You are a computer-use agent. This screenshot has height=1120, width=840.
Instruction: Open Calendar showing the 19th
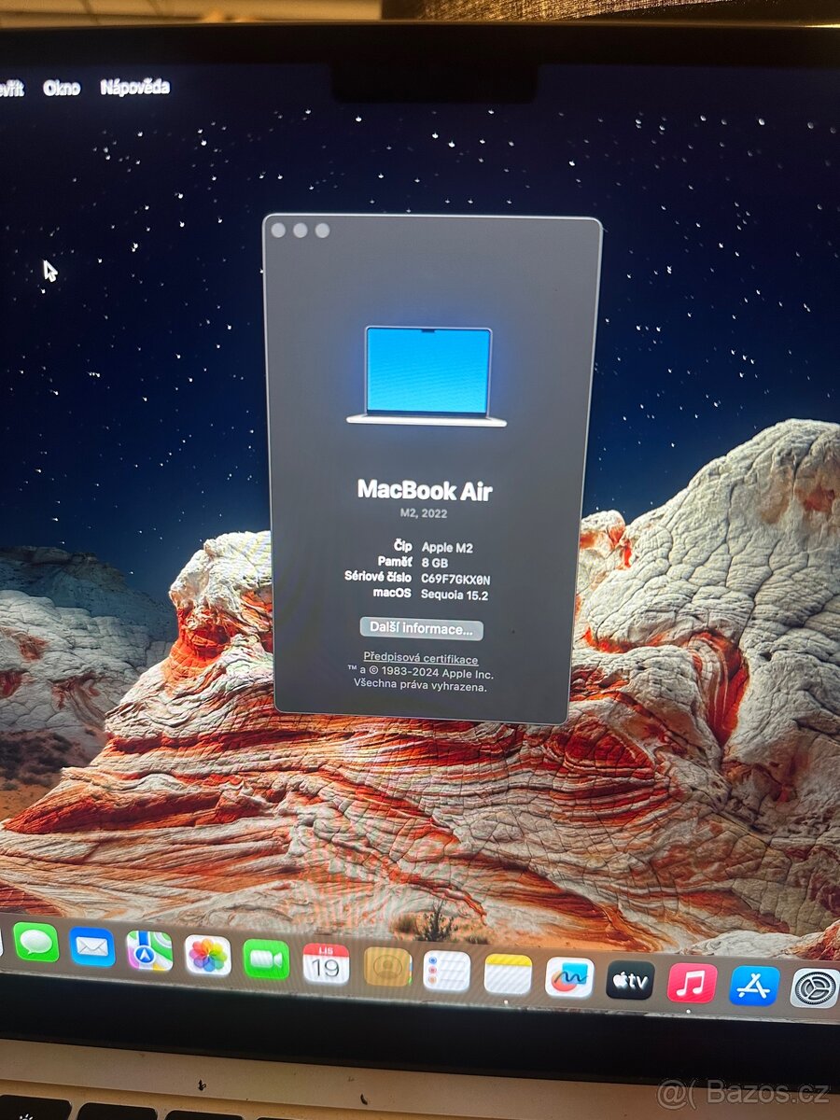click(324, 963)
